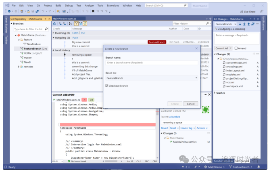This screenshot has width=269, height=172.
Task: Expand the Incoming (0) section
Action: point(53,33)
